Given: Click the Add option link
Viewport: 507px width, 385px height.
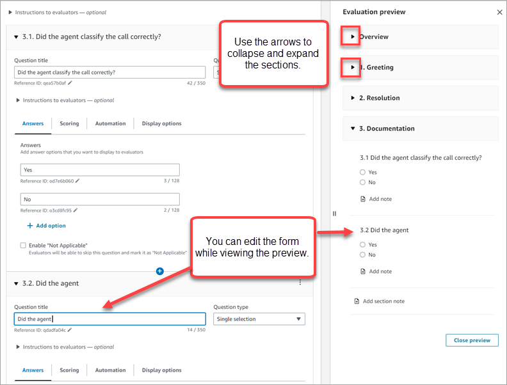Looking at the screenshot, I should point(46,226).
